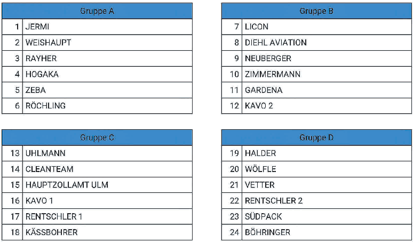The image size is (413, 242).
Task: Click the RENTSCHLER 2 cell
Action: 274,201
